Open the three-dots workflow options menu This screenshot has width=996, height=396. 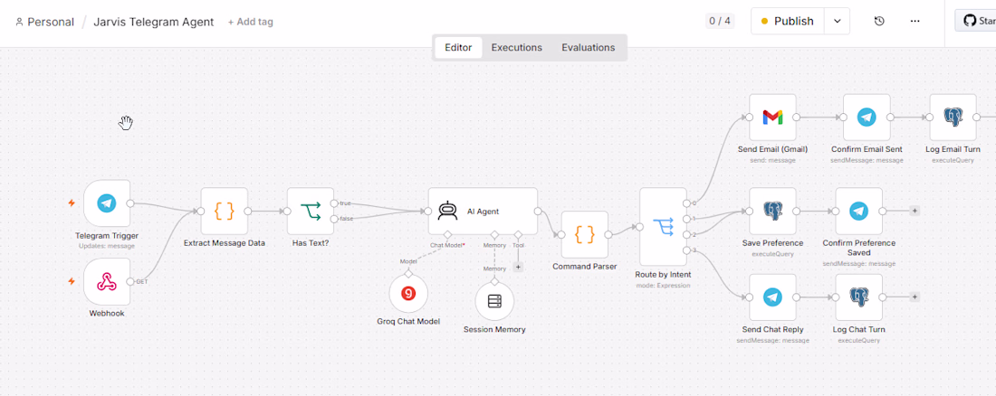pyautogui.click(x=915, y=21)
